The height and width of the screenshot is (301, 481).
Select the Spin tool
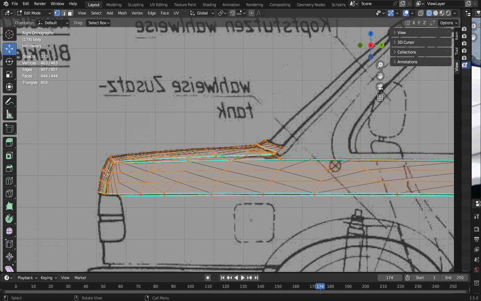coord(9,219)
